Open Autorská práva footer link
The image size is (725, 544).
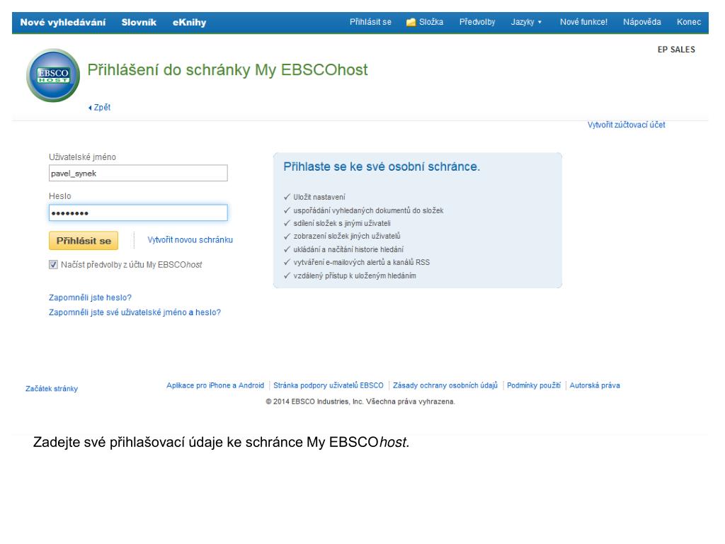595,385
